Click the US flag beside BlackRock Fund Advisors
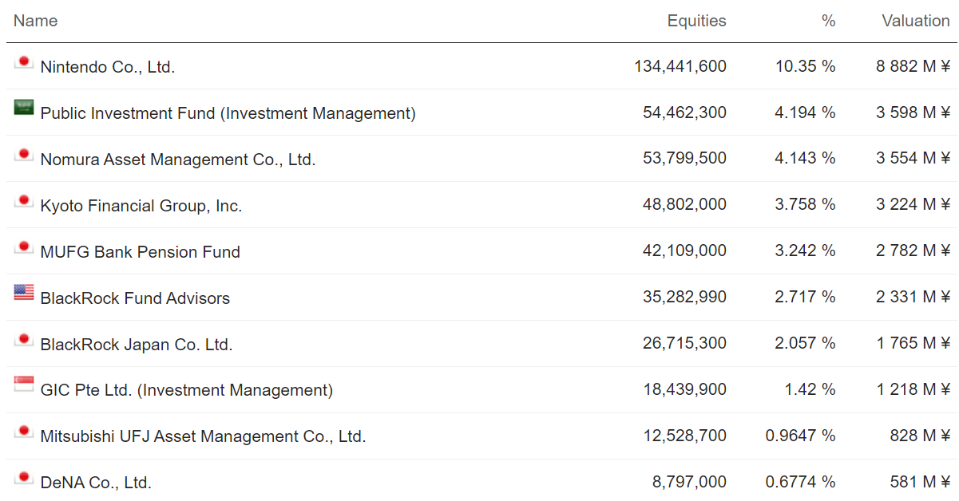The image size is (959, 501). tap(24, 293)
